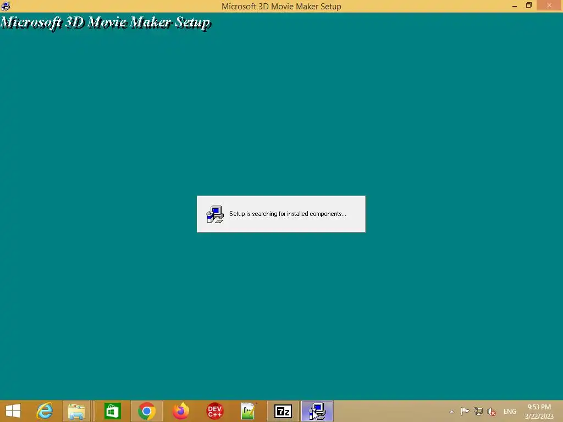Click 'Setup is searching for installed components...' text

pos(288,214)
